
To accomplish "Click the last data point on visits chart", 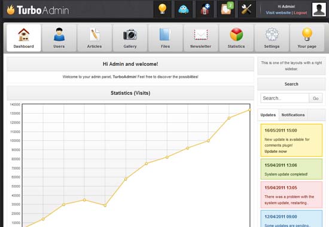I will tap(249, 110).
